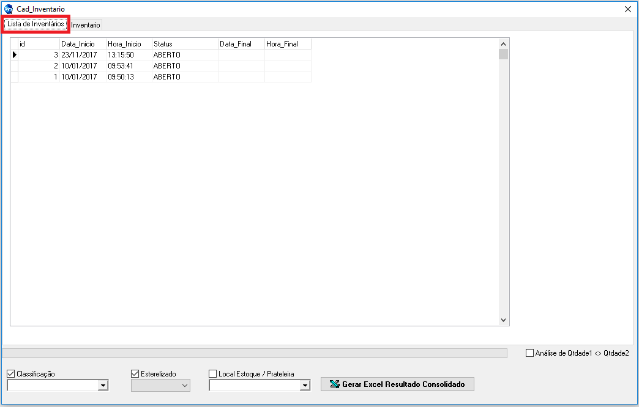Click the Excel icon on Gerar Excel button
639x407 pixels.
(334, 384)
